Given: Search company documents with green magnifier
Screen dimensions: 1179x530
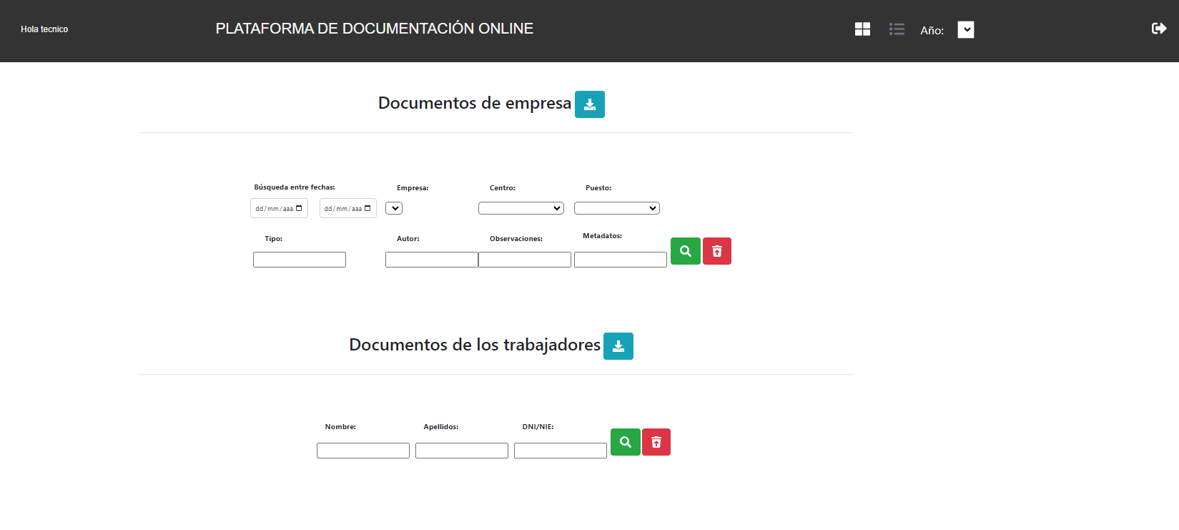Looking at the screenshot, I should coord(686,251).
